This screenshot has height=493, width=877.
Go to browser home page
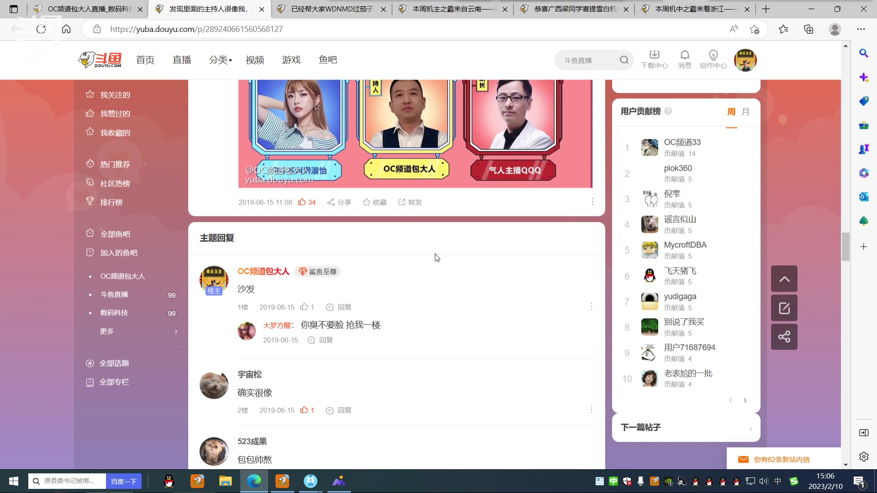click(66, 29)
